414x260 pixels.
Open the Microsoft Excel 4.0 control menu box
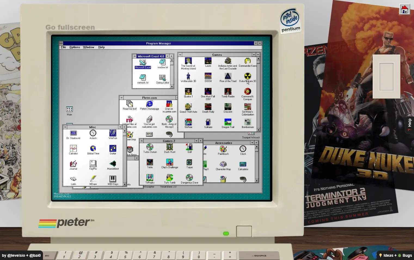point(134,56)
